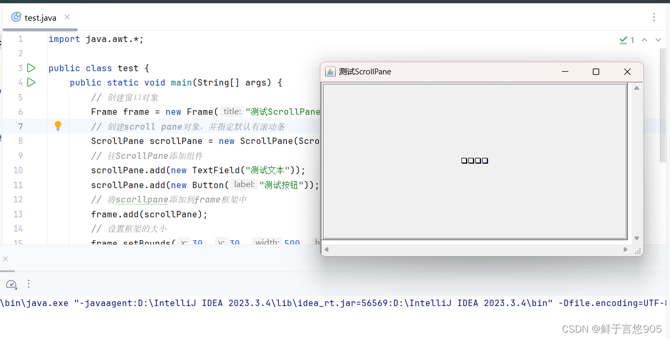Click line number 13 in the gutter
The width and height of the screenshot is (670, 339).
point(18,214)
